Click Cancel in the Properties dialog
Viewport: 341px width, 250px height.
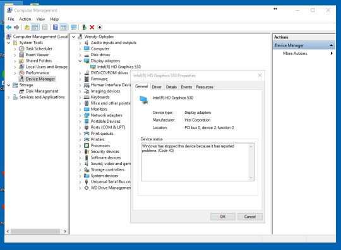tap(250, 217)
